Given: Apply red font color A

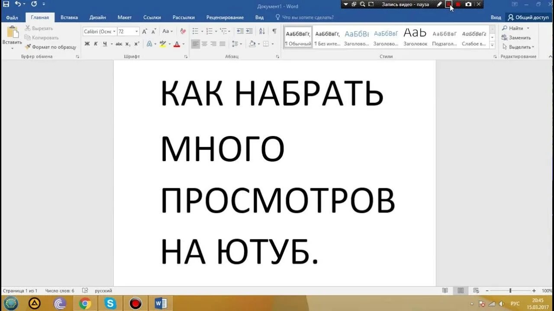Looking at the screenshot, I should (177, 44).
